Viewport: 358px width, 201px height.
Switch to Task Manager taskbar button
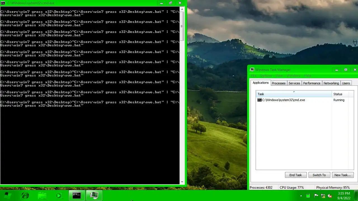point(94,195)
